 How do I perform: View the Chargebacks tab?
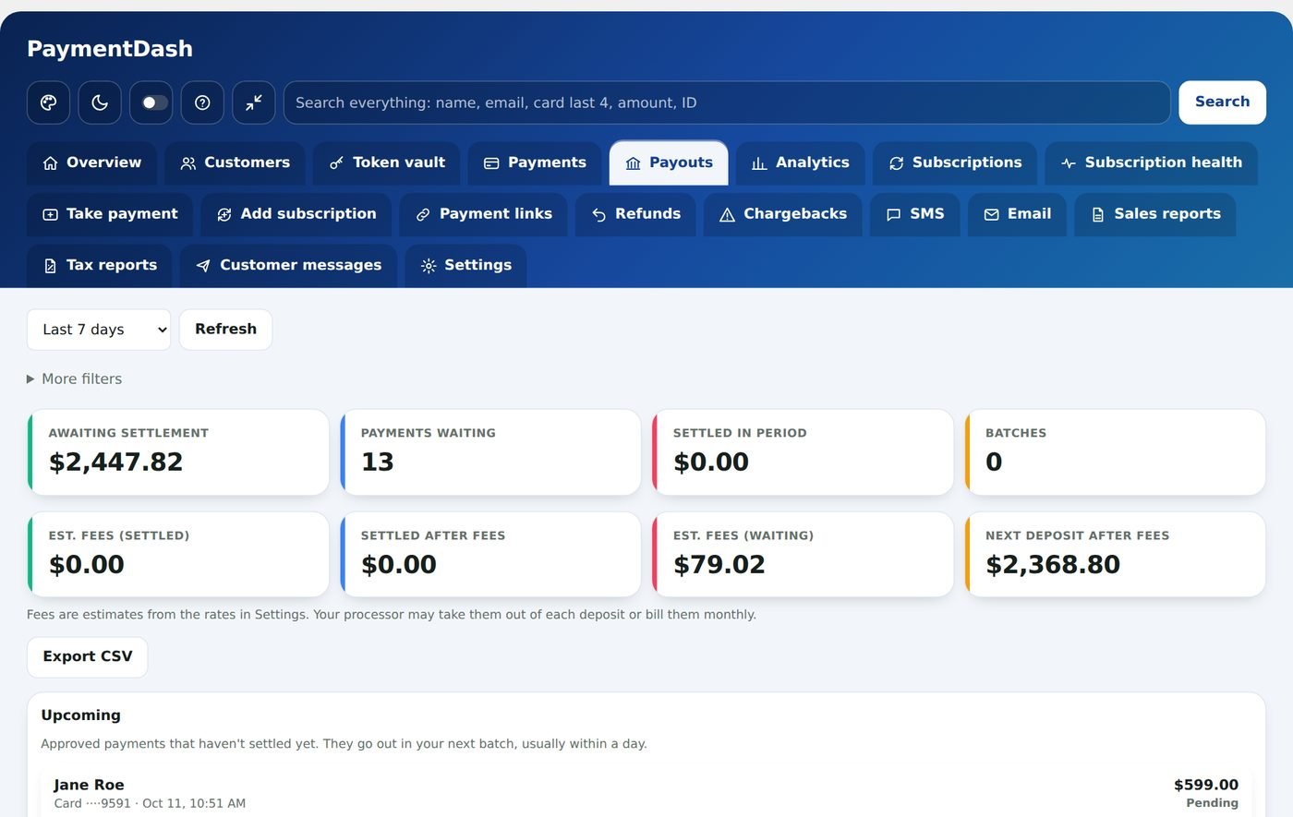[783, 214]
